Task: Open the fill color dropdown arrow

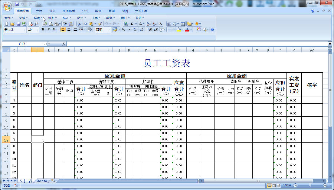Action: point(183,30)
